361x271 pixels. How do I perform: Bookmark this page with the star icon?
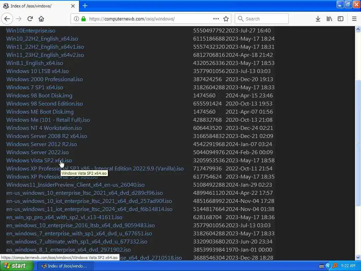tap(226, 19)
